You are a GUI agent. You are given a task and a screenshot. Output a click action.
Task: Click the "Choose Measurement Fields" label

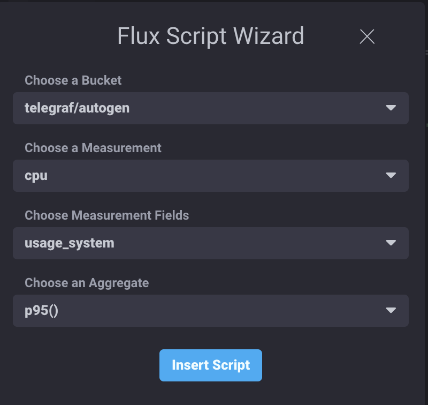pyautogui.click(x=107, y=215)
